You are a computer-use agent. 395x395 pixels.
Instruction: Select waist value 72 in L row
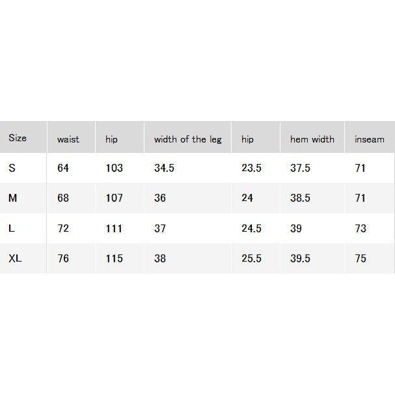tap(63, 228)
